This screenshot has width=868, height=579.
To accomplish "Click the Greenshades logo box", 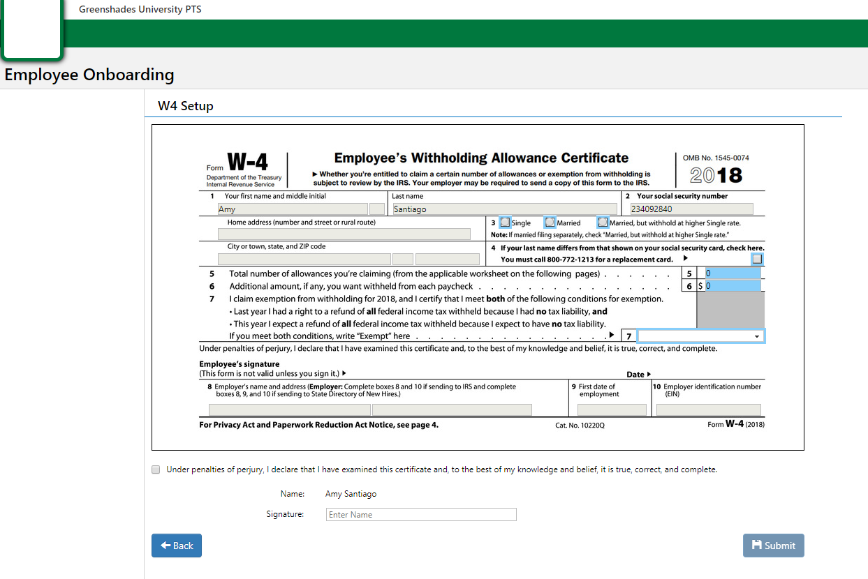I will [32, 29].
